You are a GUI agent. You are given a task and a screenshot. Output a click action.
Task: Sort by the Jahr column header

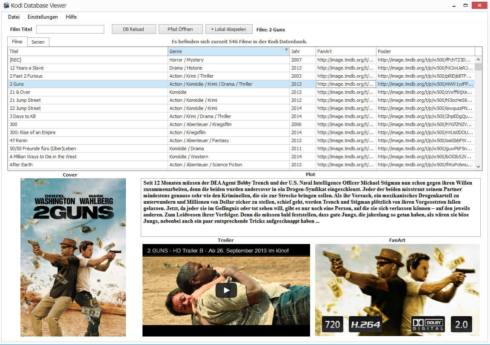coord(302,51)
